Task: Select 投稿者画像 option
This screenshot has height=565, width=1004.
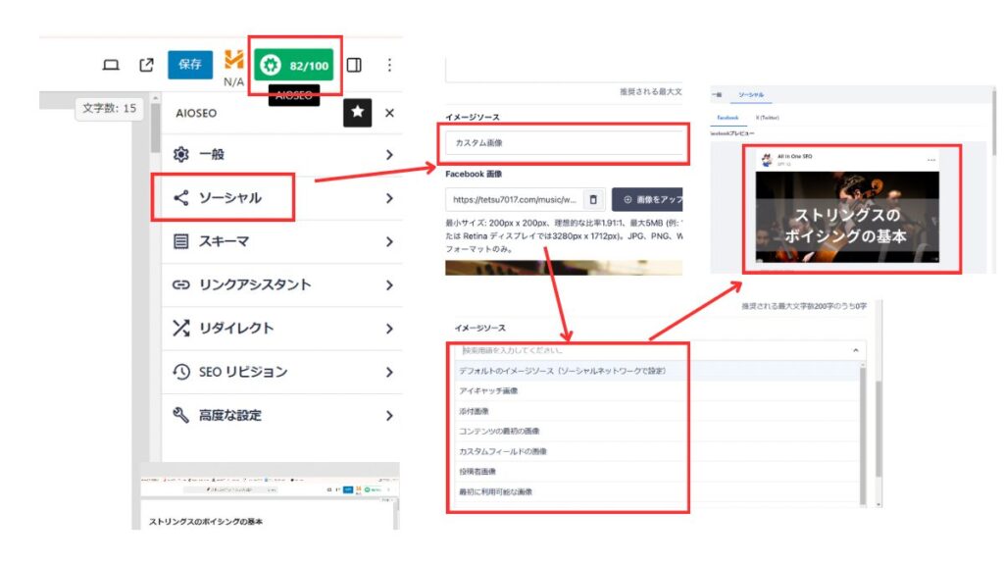Action: point(657,472)
